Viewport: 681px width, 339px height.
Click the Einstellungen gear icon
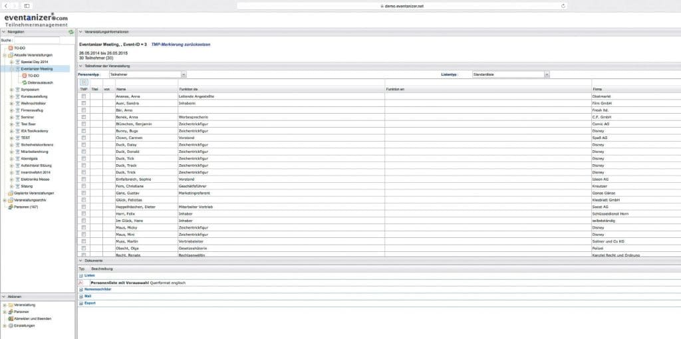(x=11, y=326)
